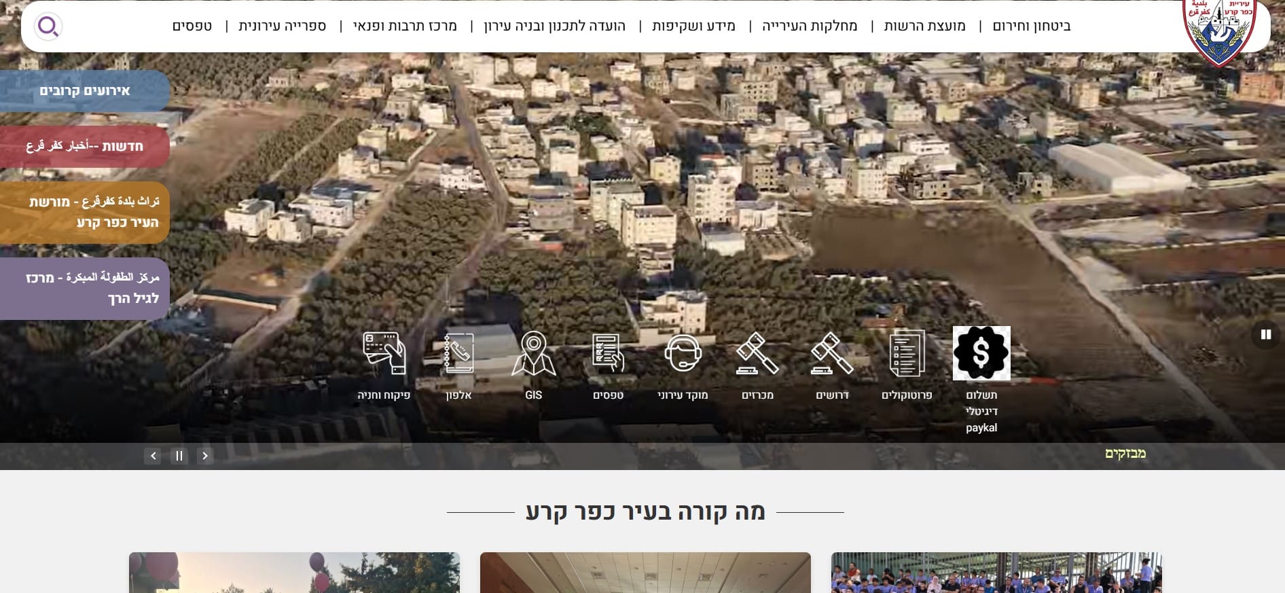The height and width of the screenshot is (593, 1285).
Task: Click the municipality logo crest
Action: [x=1220, y=31]
